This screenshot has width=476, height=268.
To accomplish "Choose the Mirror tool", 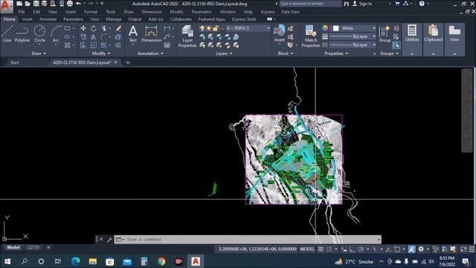I will coord(94,36).
